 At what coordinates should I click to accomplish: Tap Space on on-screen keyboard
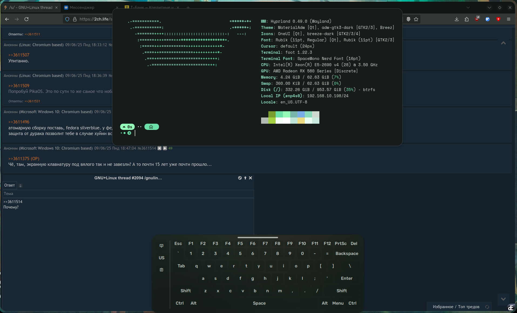pyautogui.click(x=259, y=303)
